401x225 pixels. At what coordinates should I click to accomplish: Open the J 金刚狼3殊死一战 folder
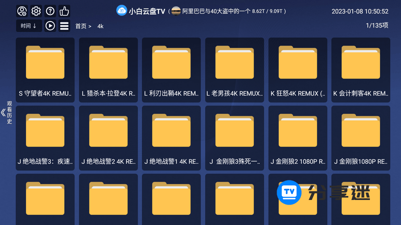click(x=235, y=137)
